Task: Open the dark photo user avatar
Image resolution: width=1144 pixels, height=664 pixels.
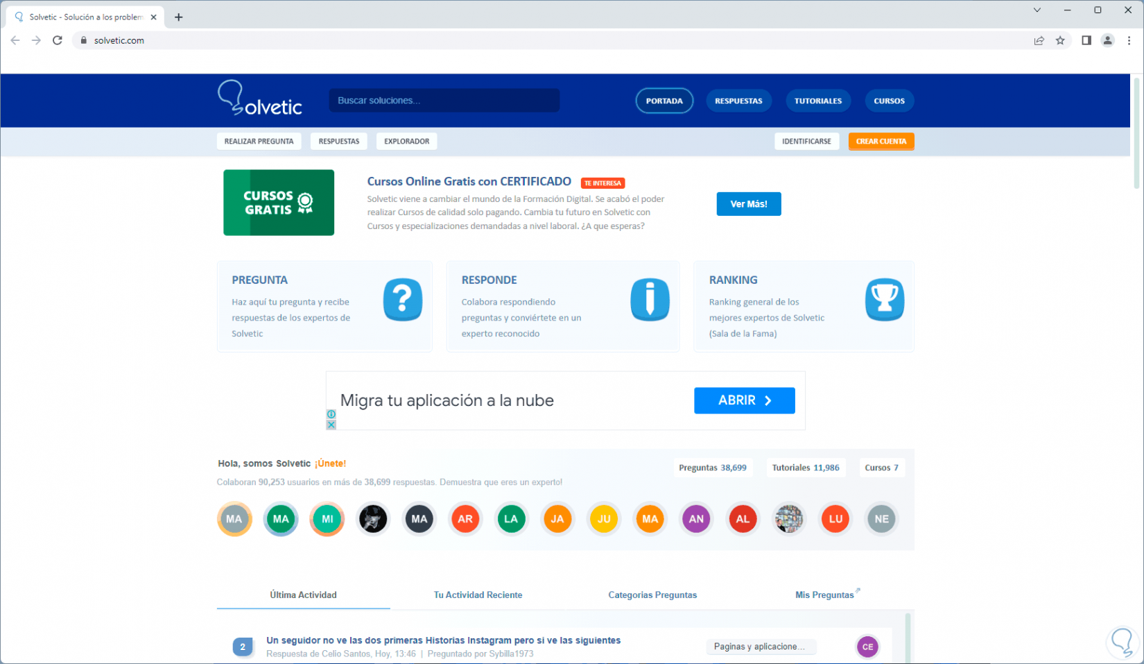Action: pyautogui.click(x=373, y=519)
